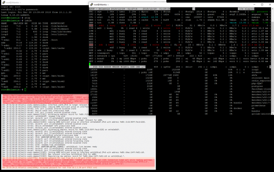Viewport: 274px width, 172px height.
Task: Close the atop PuTTY window
Action: [x=270, y=5]
